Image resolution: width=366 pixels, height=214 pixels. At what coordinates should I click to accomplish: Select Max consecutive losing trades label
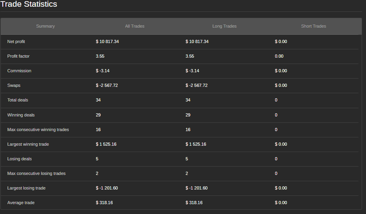(x=36, y=173)
